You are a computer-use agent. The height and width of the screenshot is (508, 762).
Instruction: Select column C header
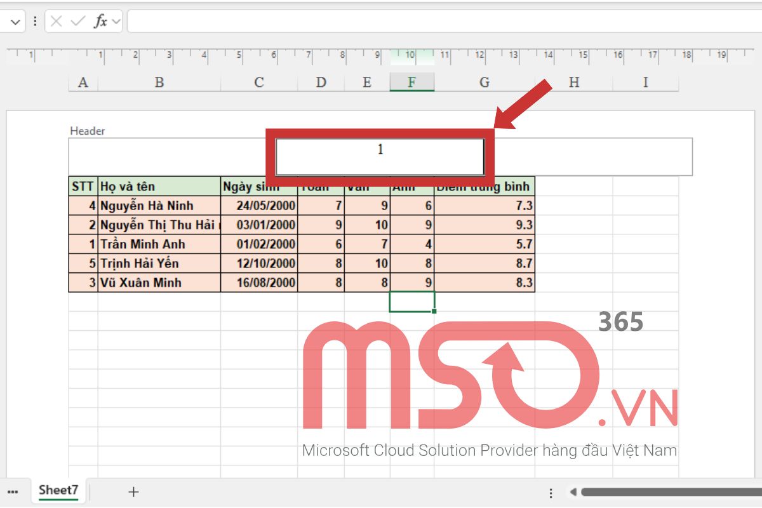coord(259,82)
